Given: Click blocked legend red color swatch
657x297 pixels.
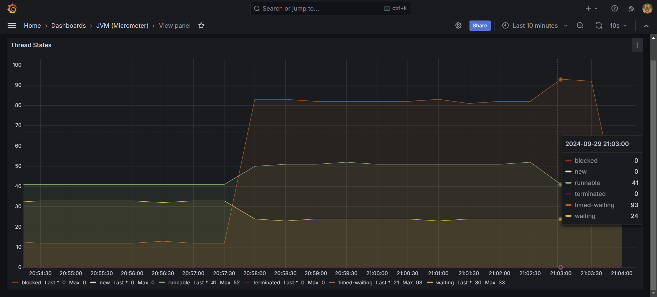Looking at the screenshot, I should (15, 283).
